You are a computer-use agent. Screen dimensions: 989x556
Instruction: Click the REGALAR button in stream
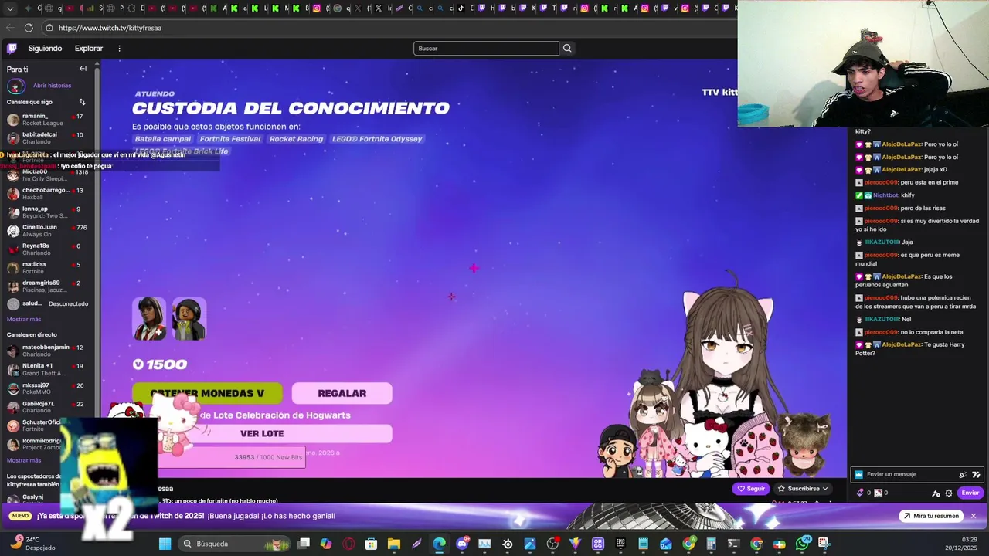point(342,393)
